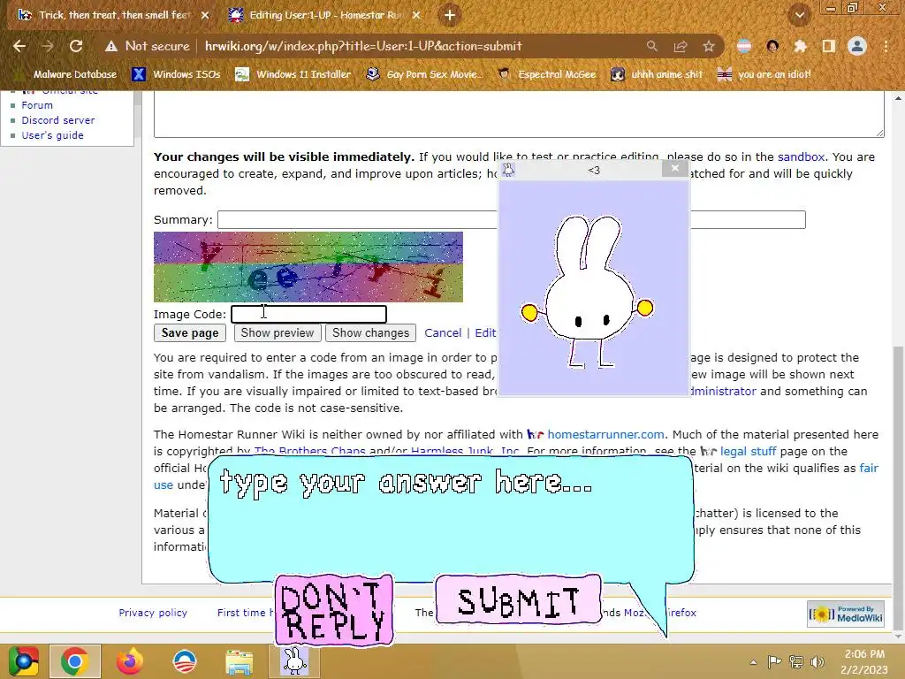Open Chrome from the taskbar
The image size is (905, 679).
74,661
